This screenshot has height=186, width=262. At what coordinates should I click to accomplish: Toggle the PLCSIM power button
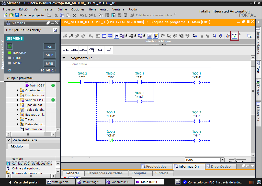pos(9,46)
